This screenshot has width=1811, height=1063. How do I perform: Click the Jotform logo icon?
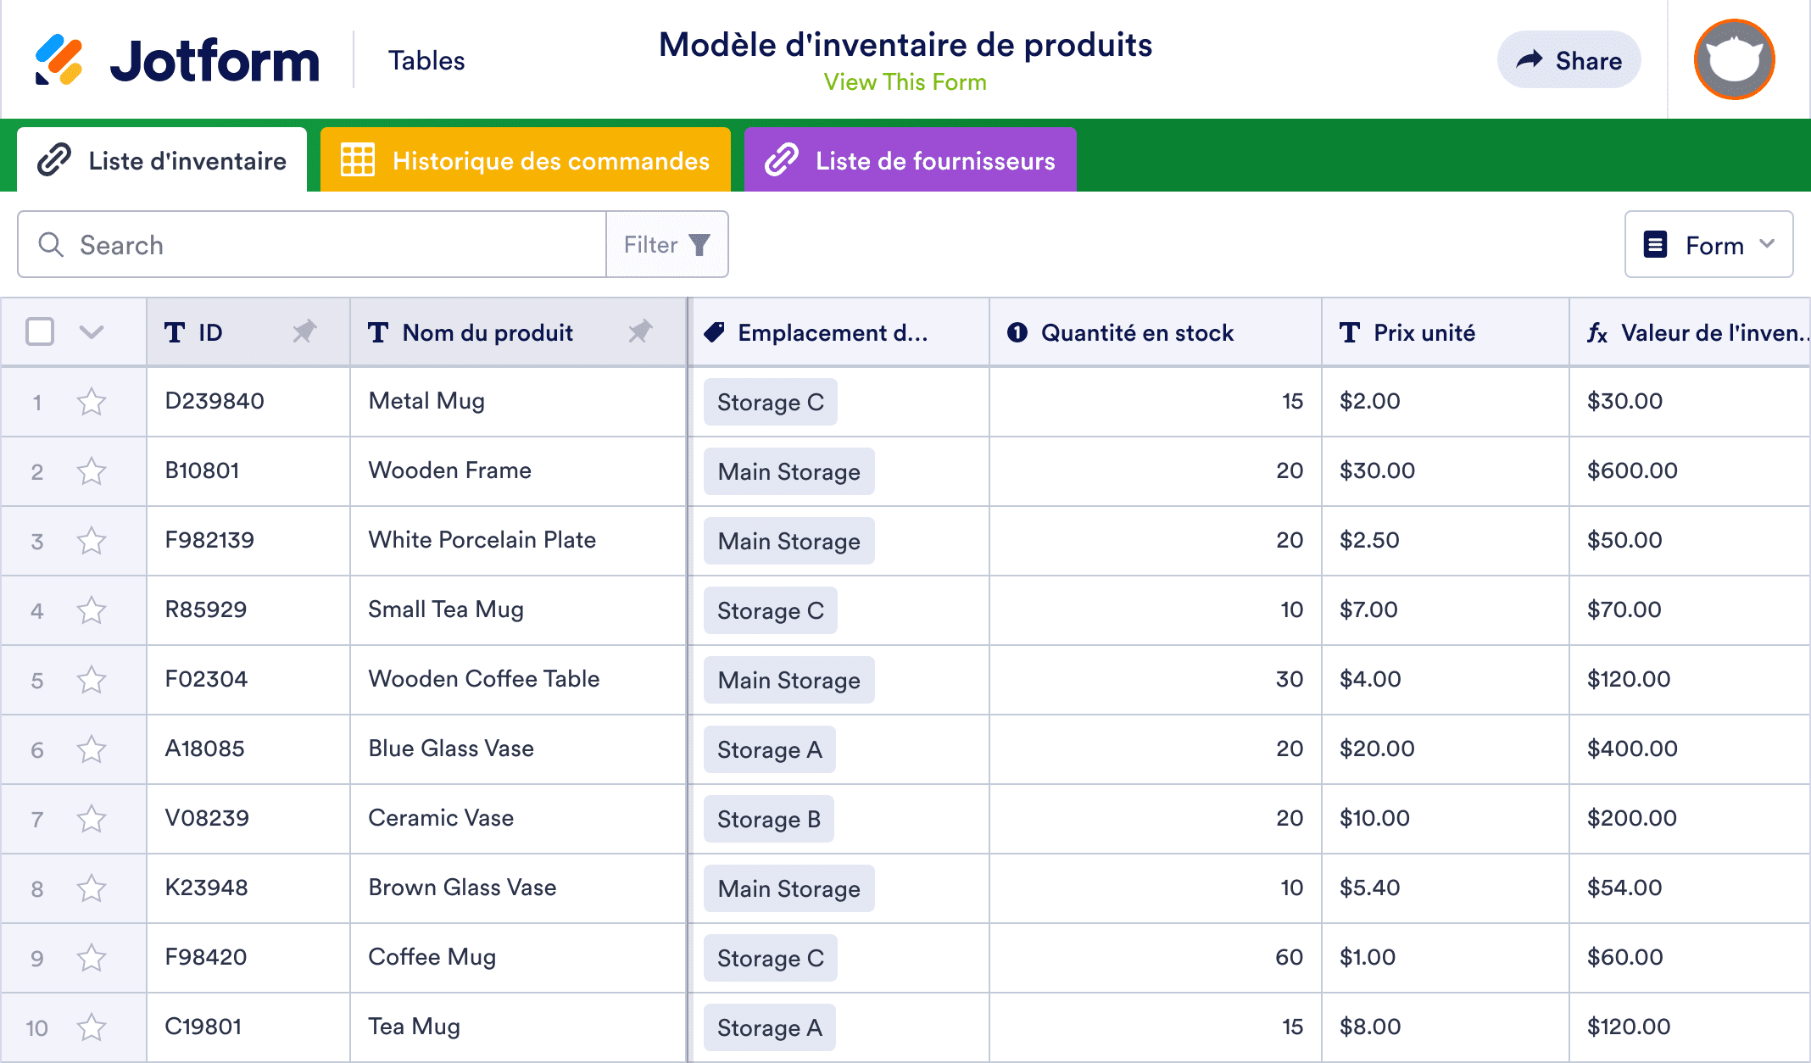pos(59,60)
